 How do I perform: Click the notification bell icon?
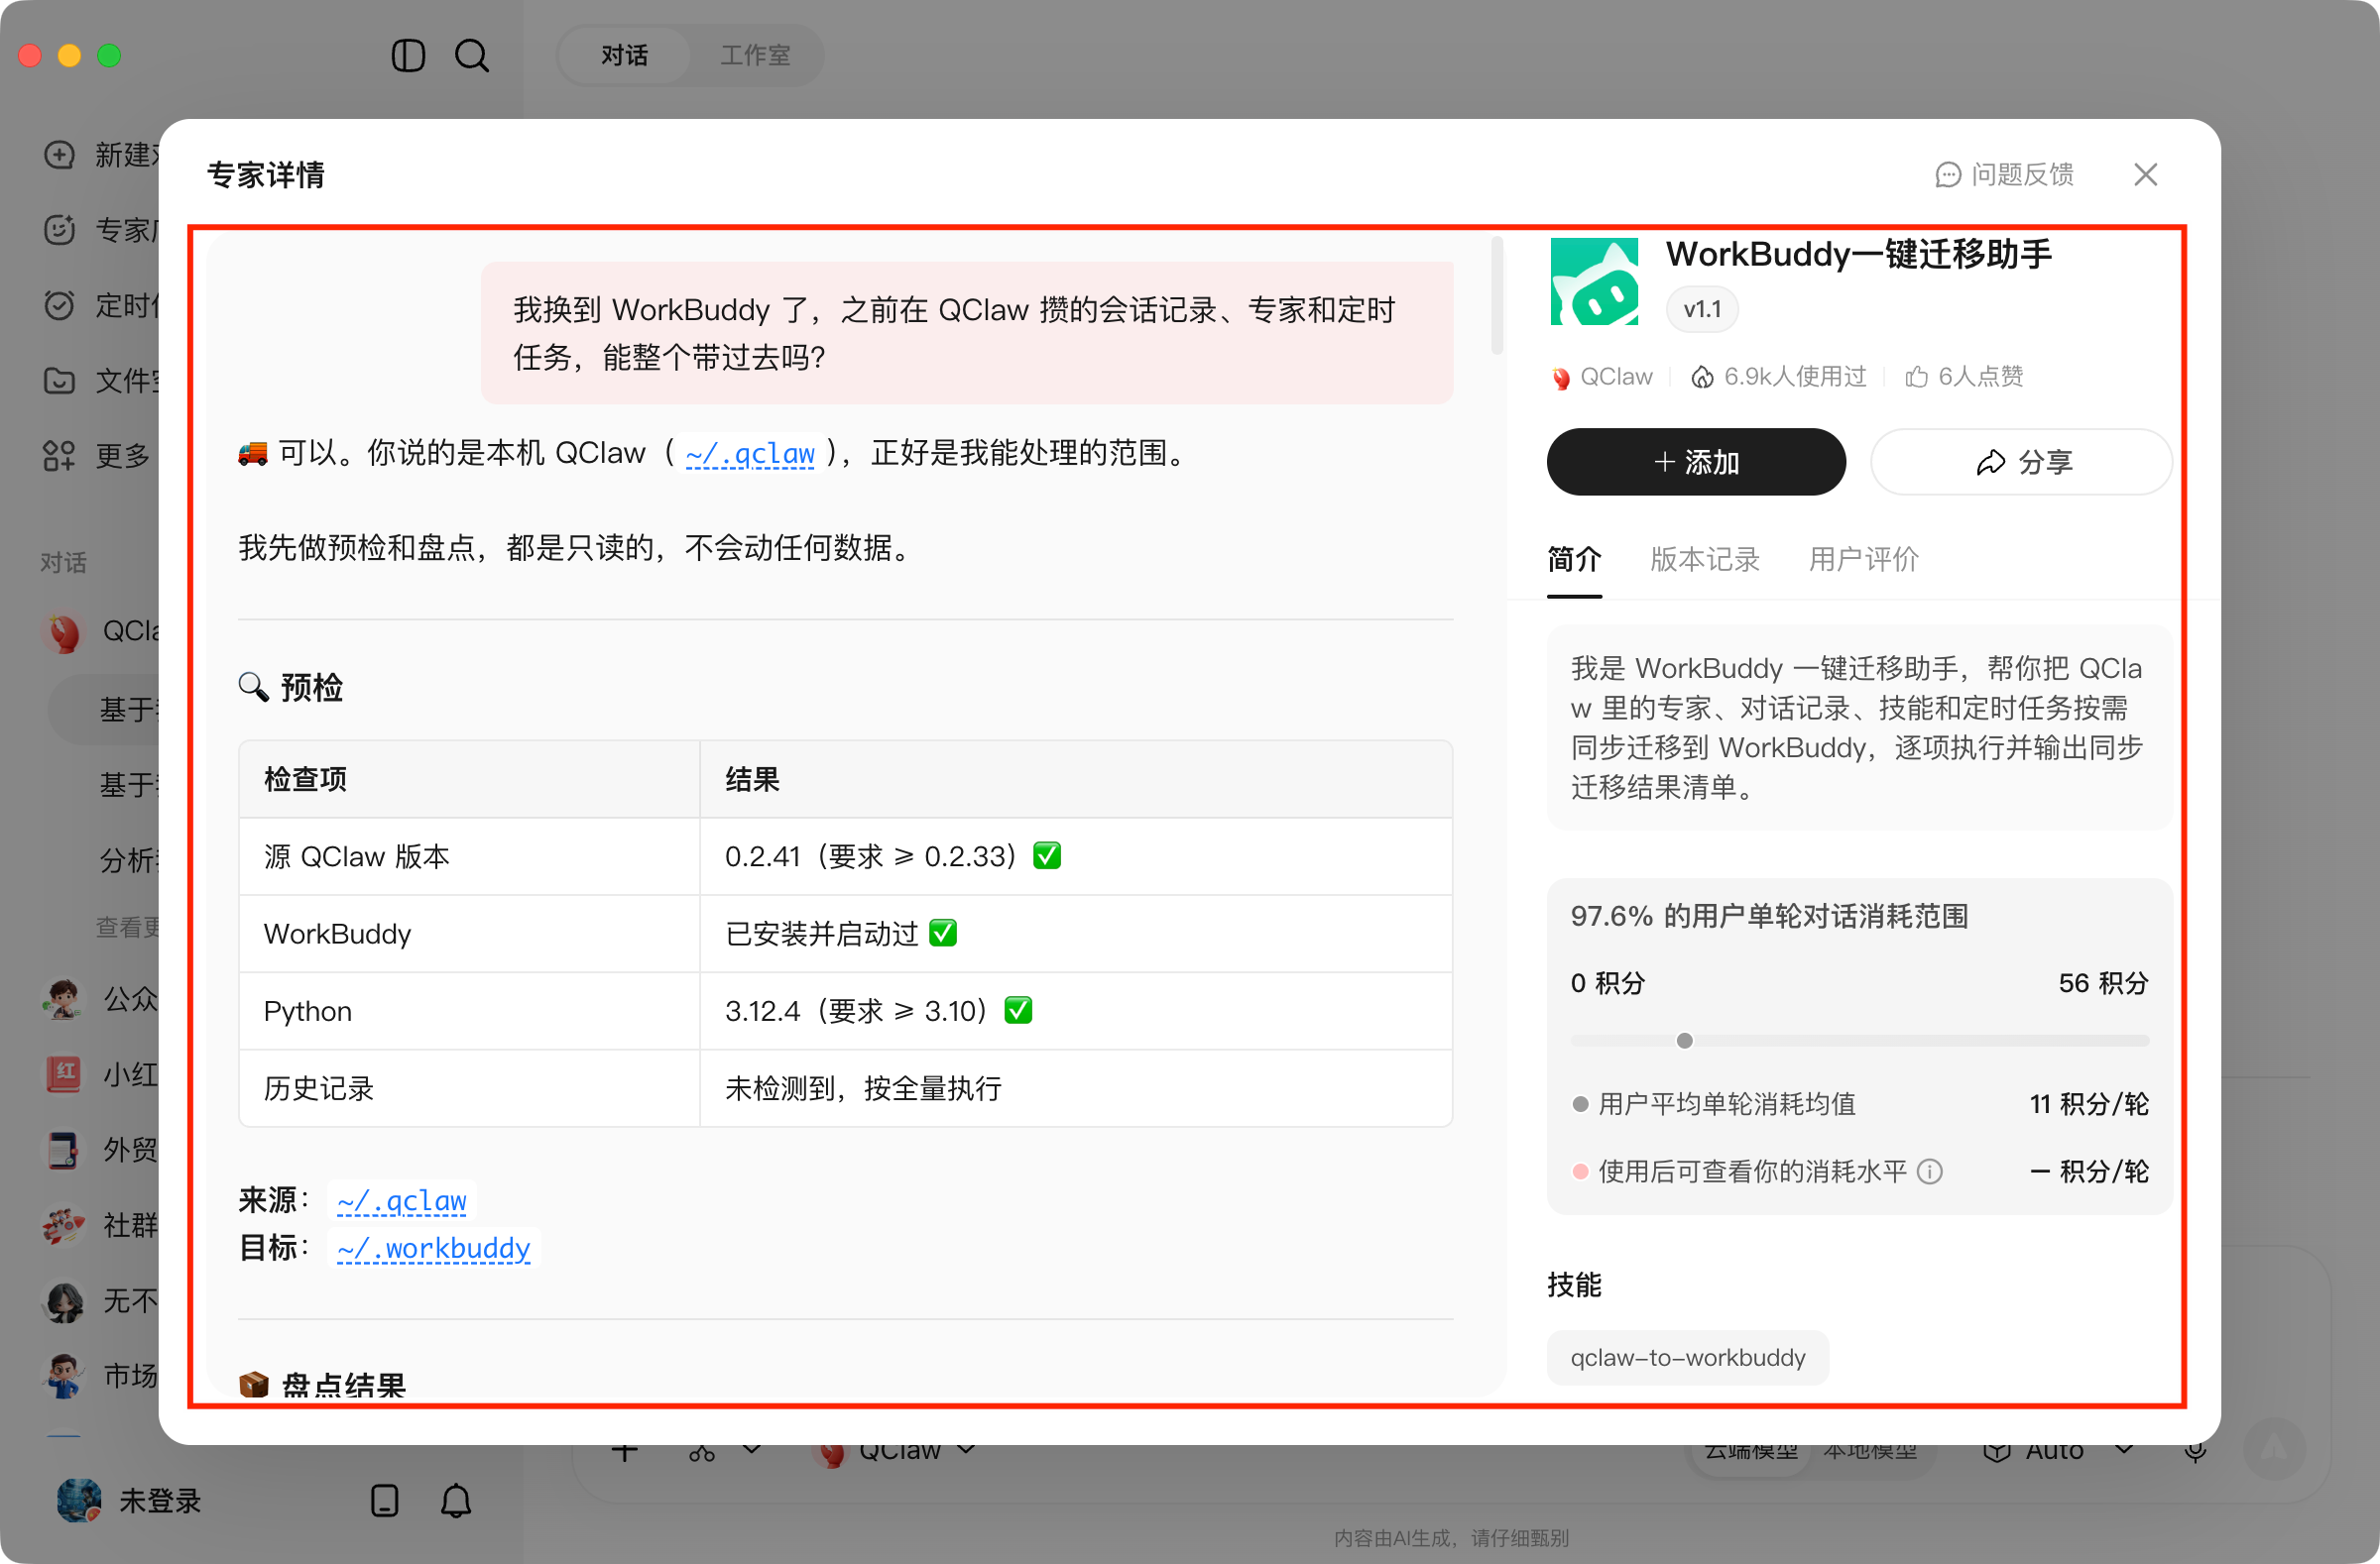pos(456,1501)
